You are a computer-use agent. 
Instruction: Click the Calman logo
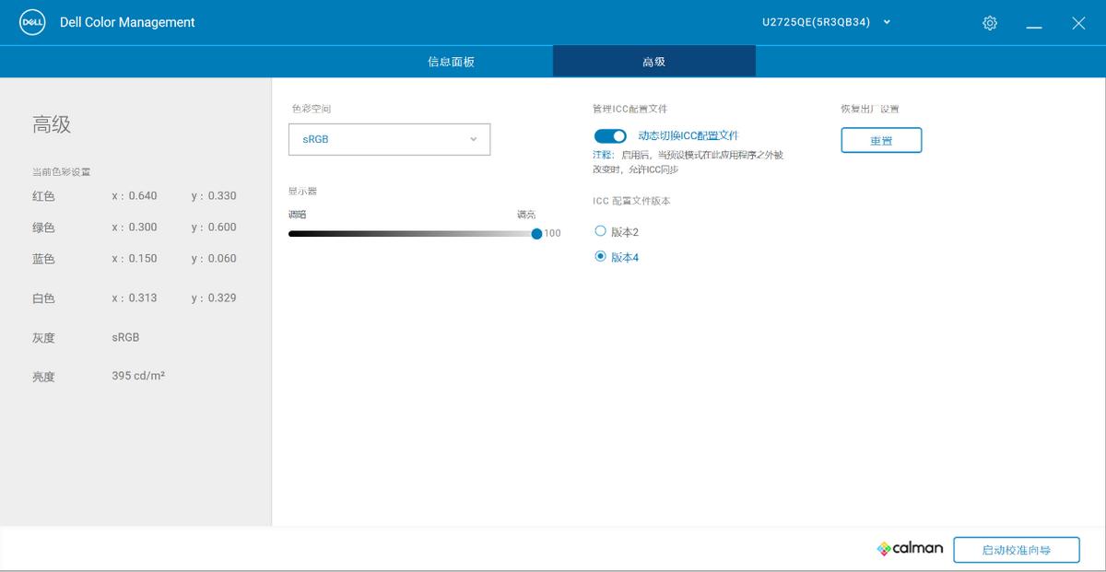click(911, 549)
